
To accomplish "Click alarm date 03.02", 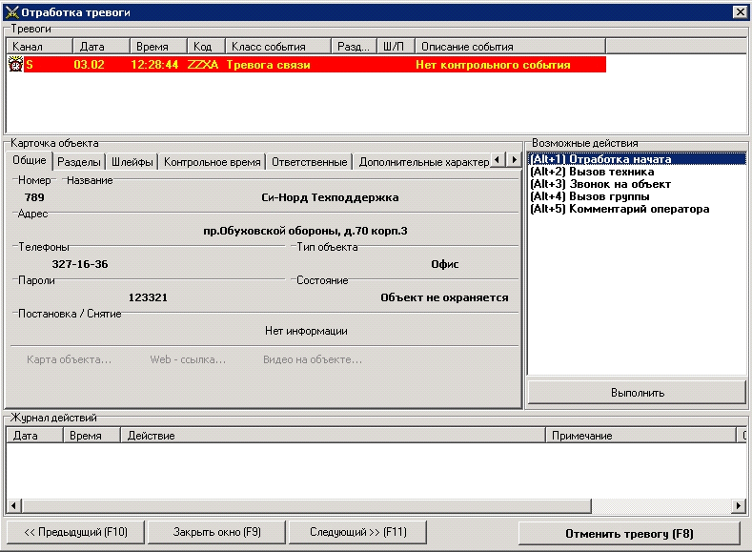I will pos(89,65).
